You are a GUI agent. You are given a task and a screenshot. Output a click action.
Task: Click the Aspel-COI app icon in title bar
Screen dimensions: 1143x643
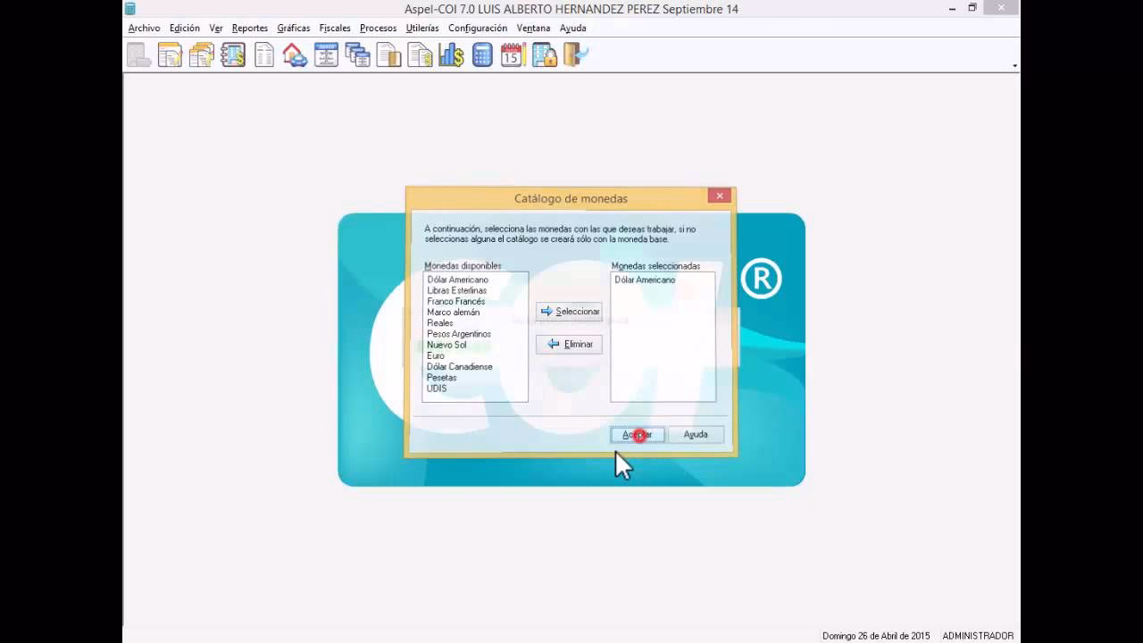(129, 9)
